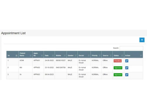
Task: Sort table by Doctor column
Action: 84,55
